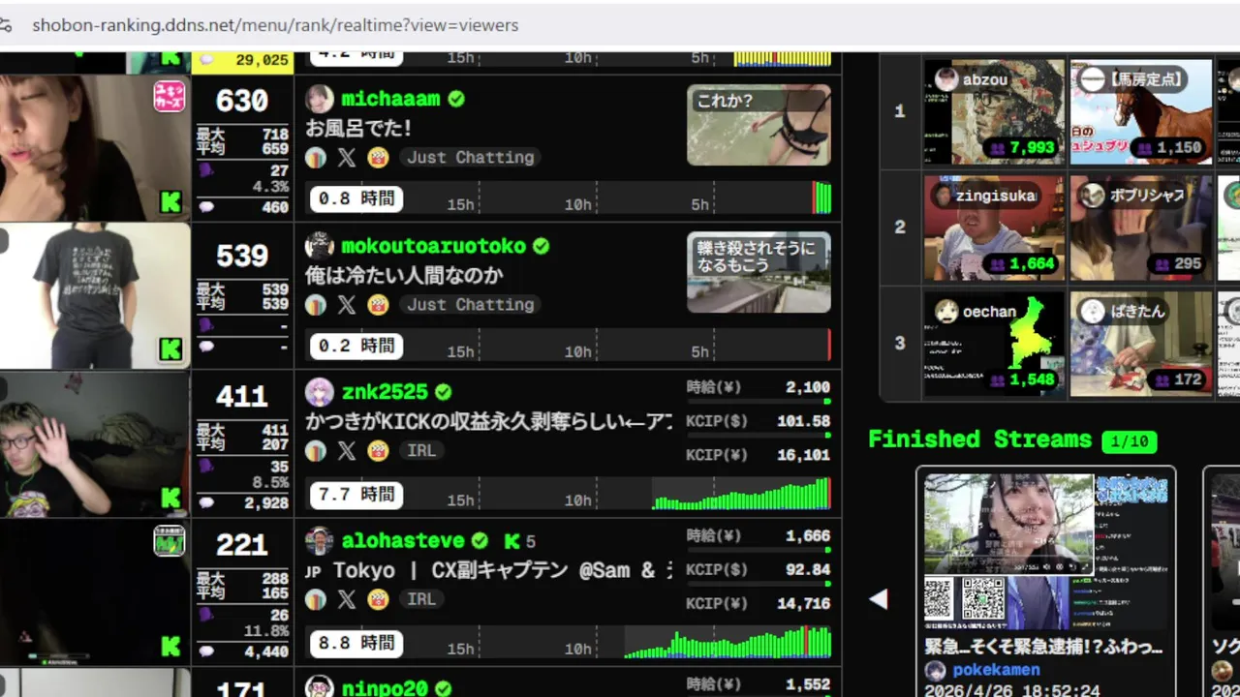Open pokekamen link under the finished stream
The image size is (1240, 697).
996,670
